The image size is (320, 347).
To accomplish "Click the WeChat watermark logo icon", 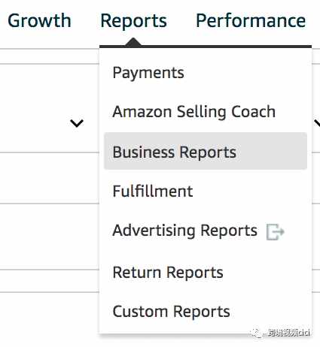I will click(x=257, y=333).
